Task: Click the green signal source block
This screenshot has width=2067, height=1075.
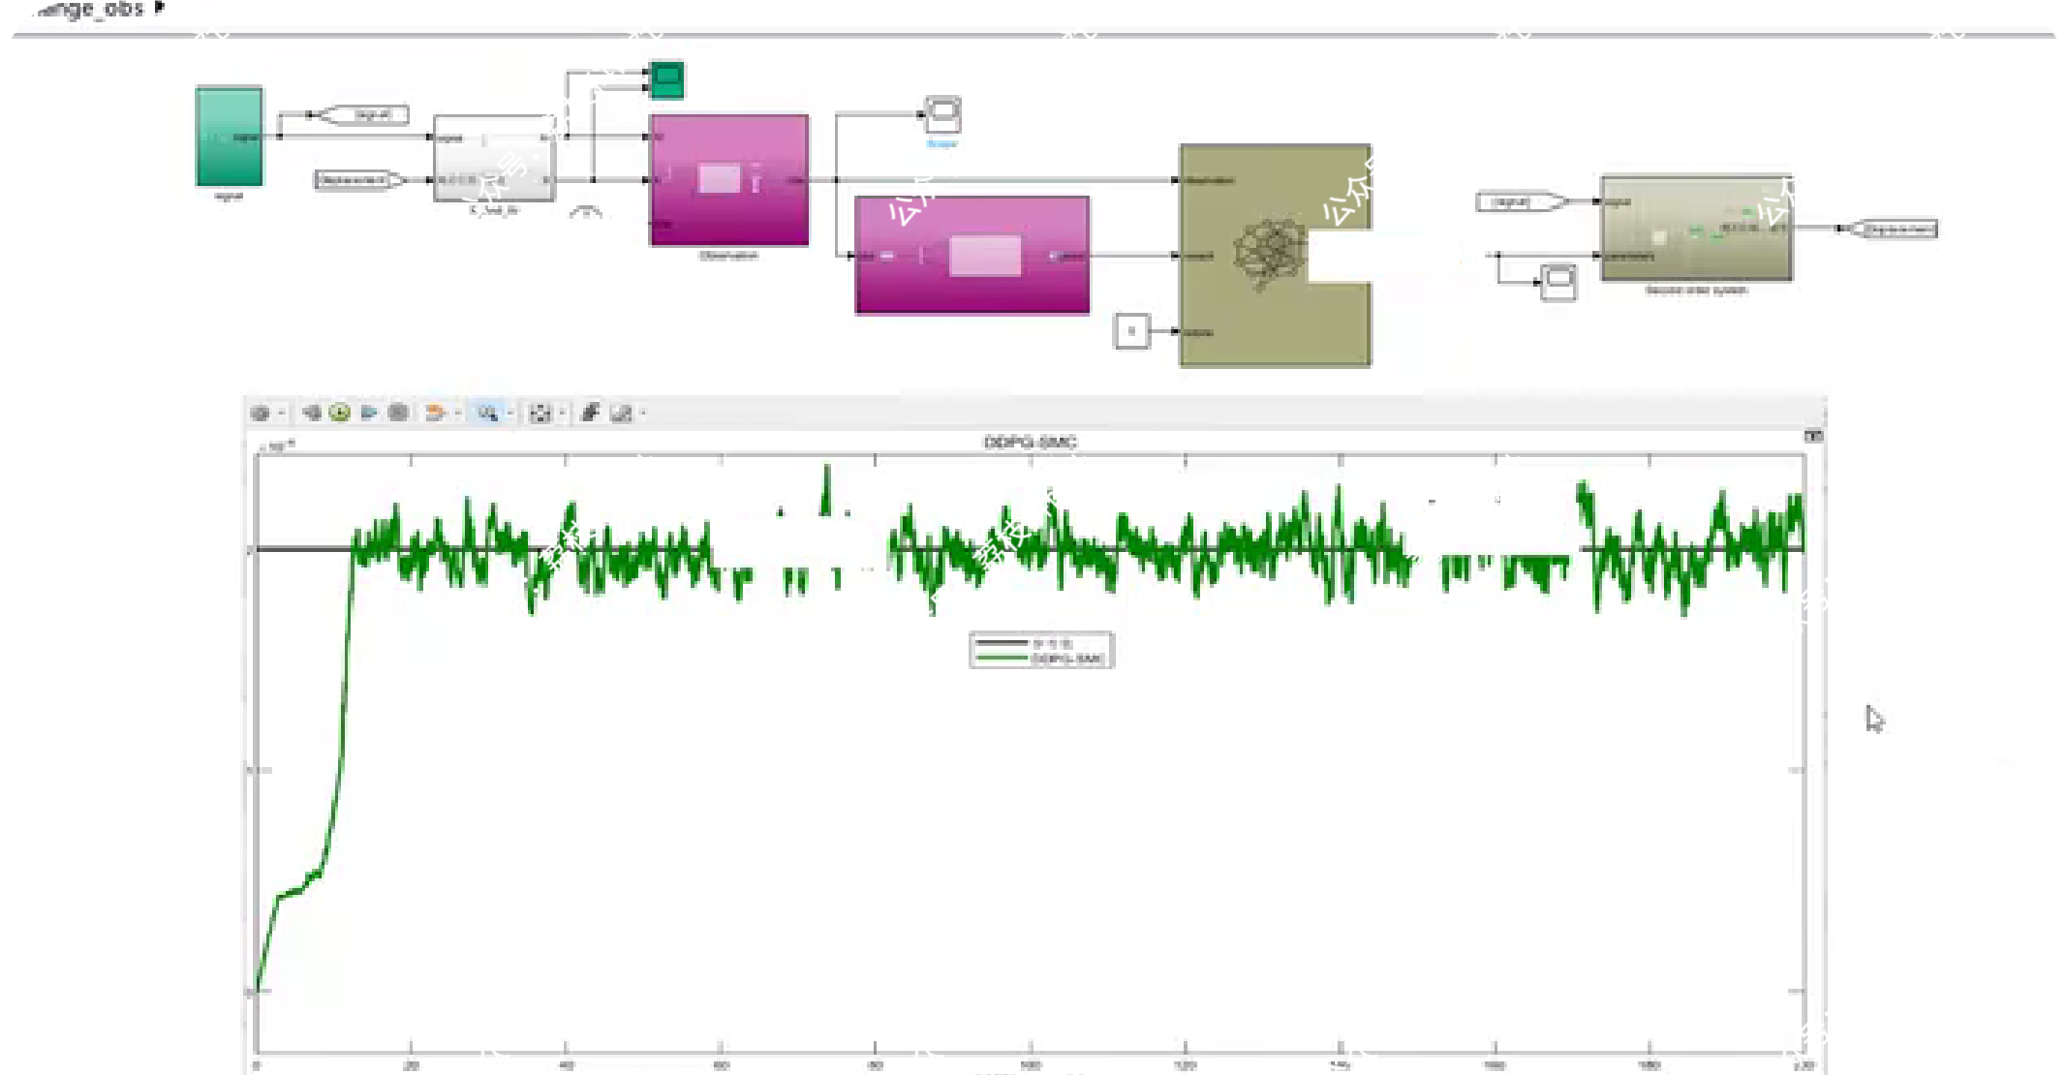Action: tap(230, 137)
